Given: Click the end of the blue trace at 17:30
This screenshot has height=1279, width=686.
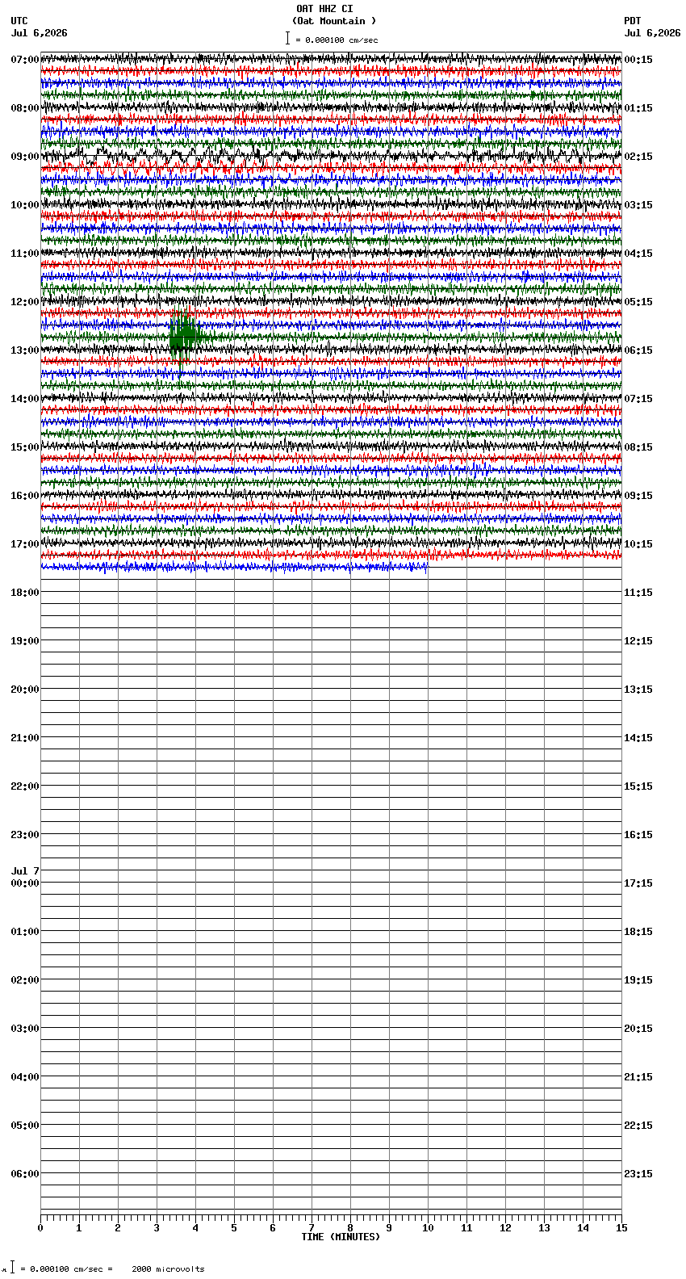Looking at the screenshot, I should [x=426, y=567].
